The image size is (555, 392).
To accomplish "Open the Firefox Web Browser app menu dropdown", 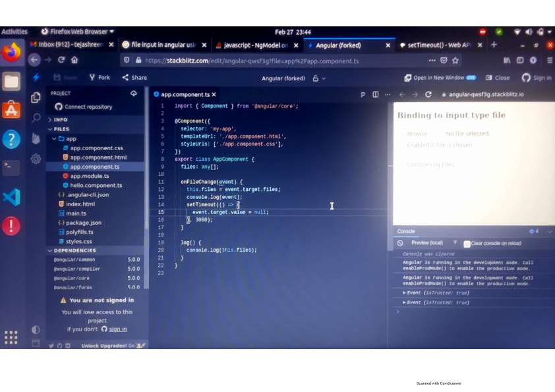I will coord(78,32).
